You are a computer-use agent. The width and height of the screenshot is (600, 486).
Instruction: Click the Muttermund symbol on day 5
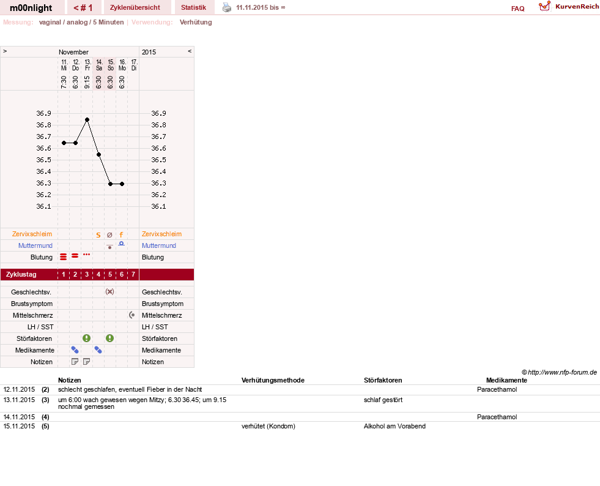click(110, 246)
